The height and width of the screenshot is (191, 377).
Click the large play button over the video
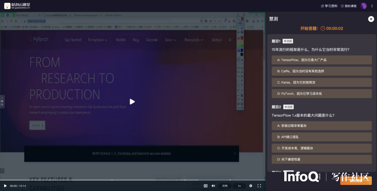pos(132,102)
